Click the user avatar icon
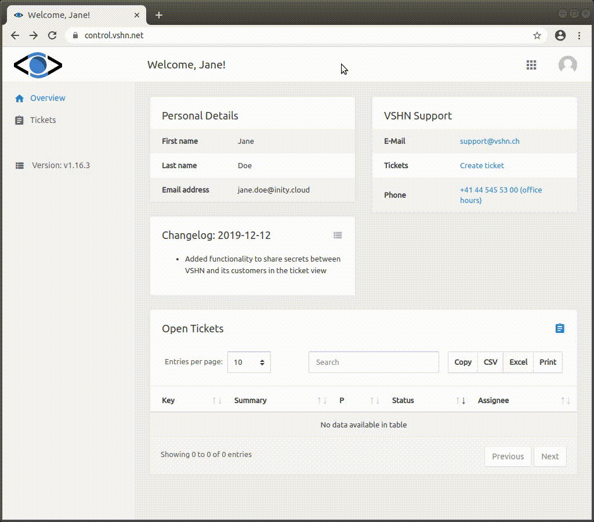The height and width of the screenshot is (522, 594). [567, 65]
